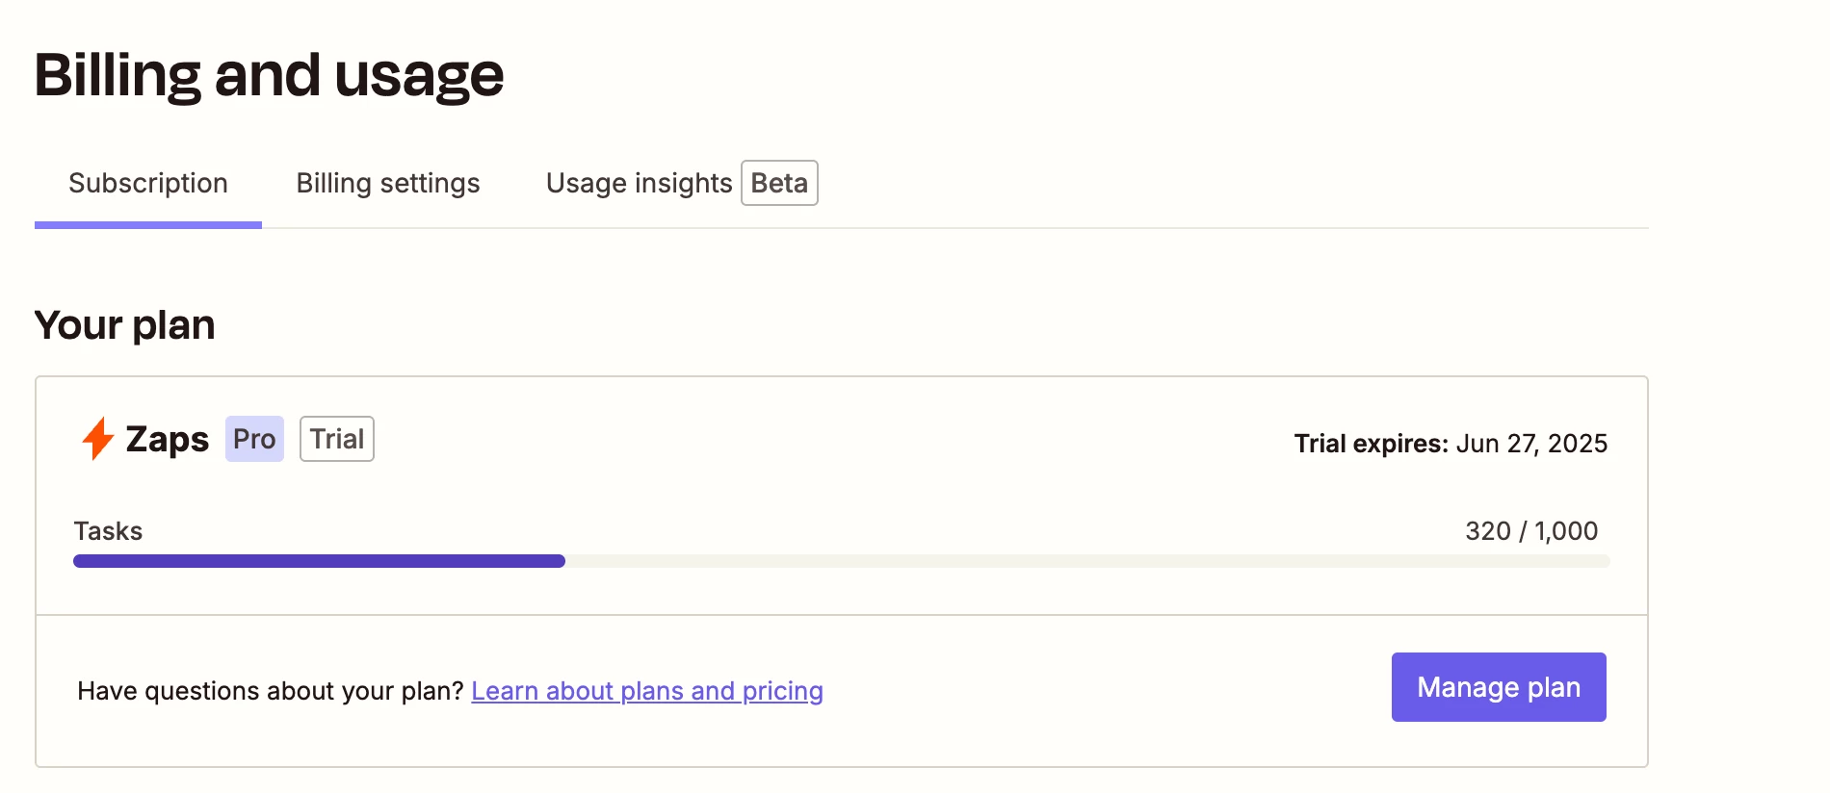The width and height of the screenshot is (1830, 793).
Task: Click the Billing and usage page heading
Action: click(269, 75)
